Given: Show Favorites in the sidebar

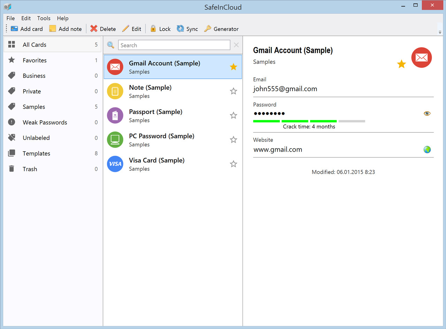Looking at the screenshot, I should click(x=53, y=60).
